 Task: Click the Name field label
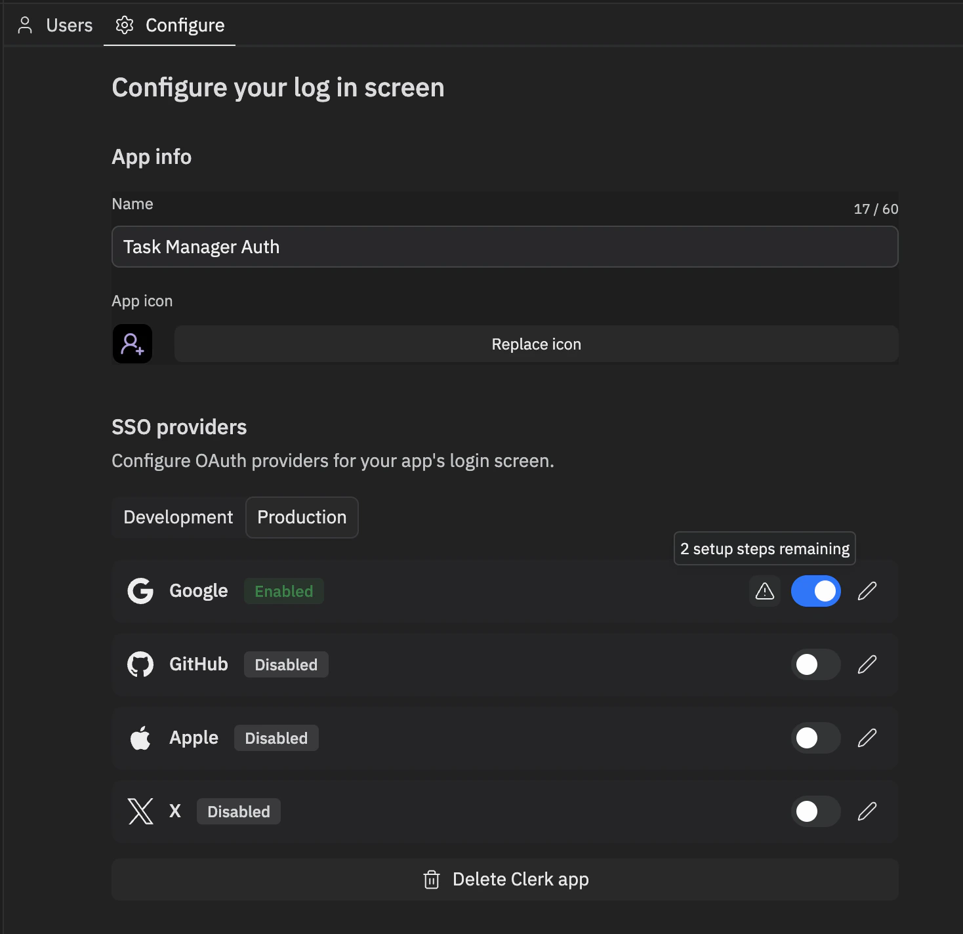[x=132, y=204]
